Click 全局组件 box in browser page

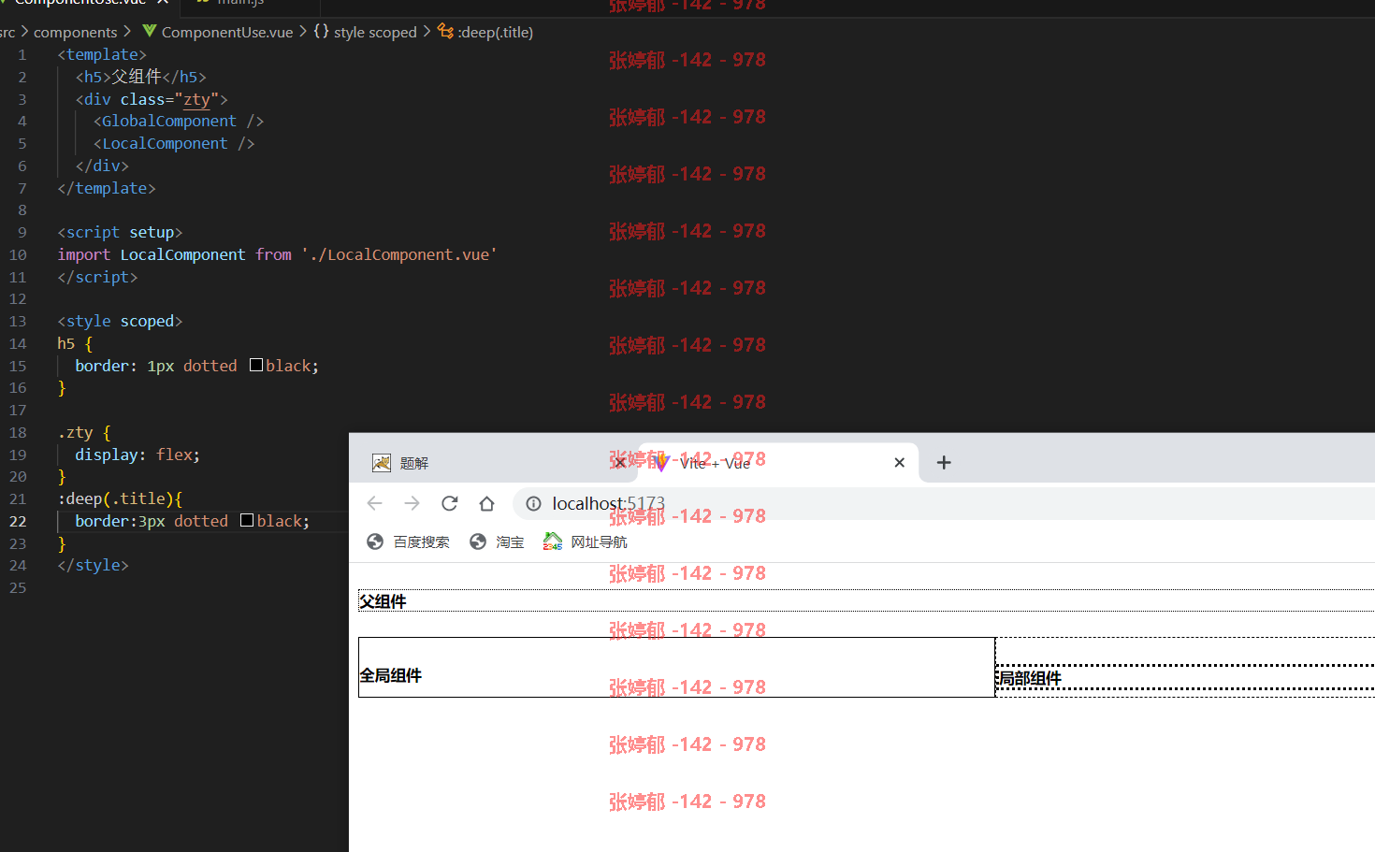point(676,667)
